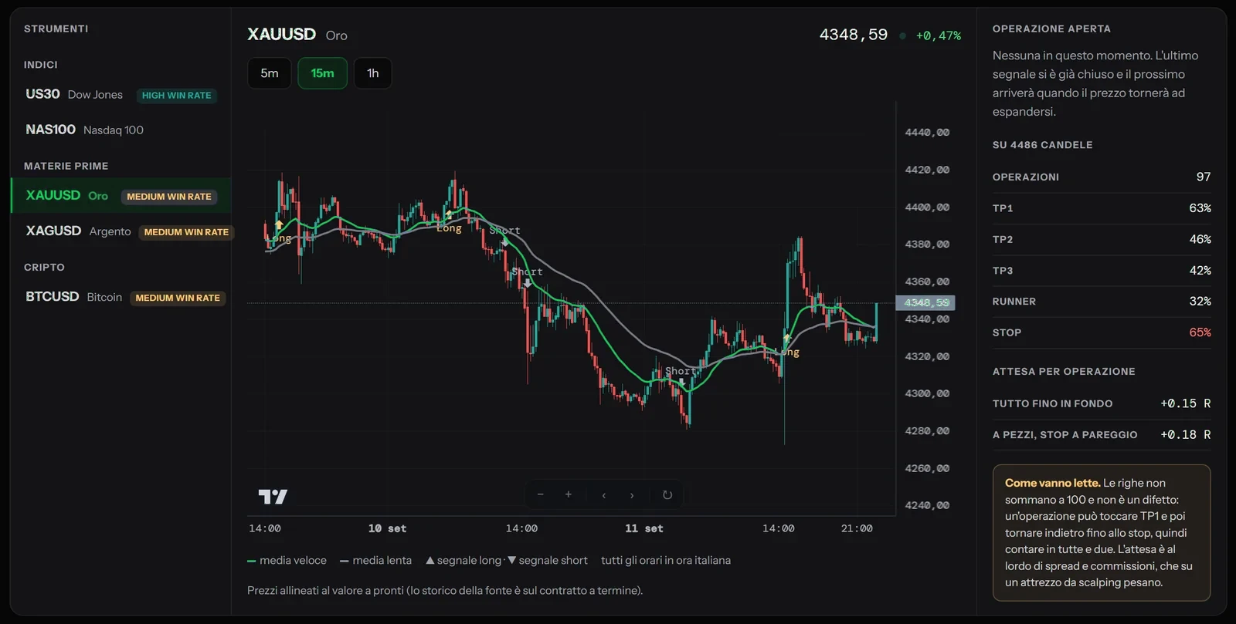
Task: Click the TUTTO FINO IN FONDO +0.15 R value
Action: 1186,403
